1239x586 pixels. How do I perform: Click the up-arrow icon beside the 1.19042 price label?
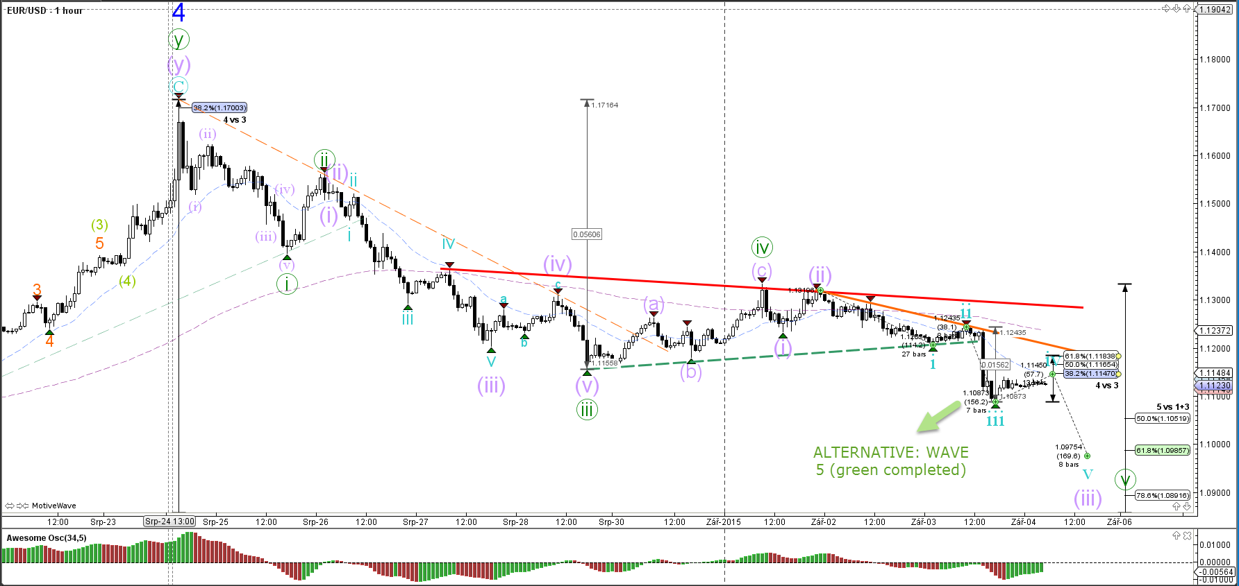1187,8
